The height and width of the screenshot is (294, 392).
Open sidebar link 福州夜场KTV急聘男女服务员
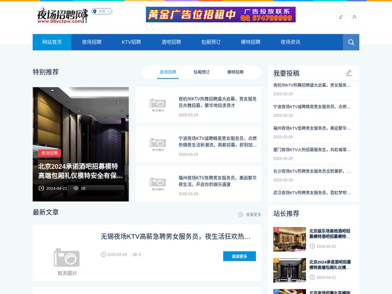(312, 128)
